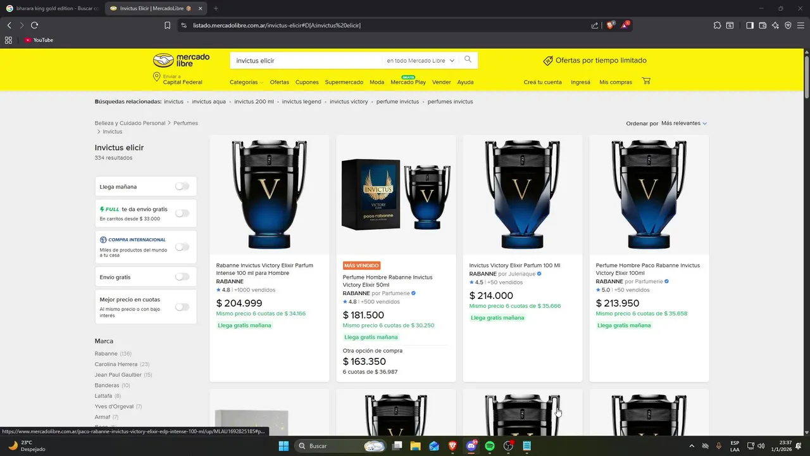This screenshot has width=810, height=456.
Task: Click the Brave browser taskbar icon
Action: 452,446
